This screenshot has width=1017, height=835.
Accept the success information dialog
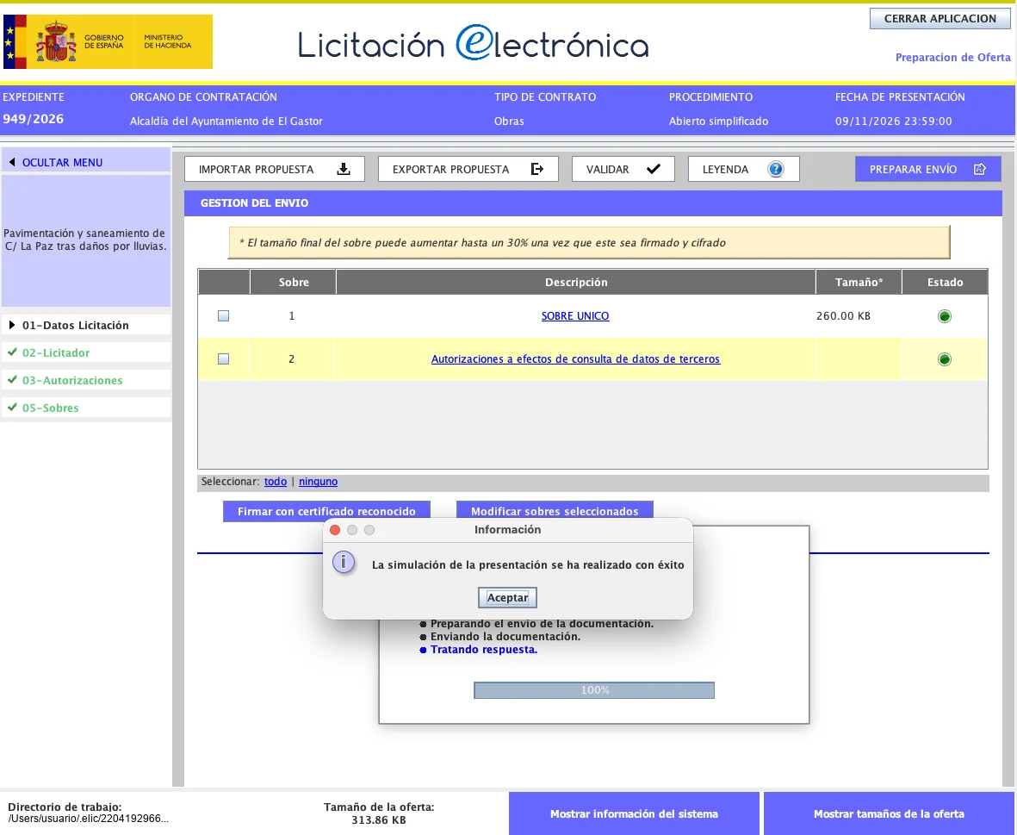(507, 597)
